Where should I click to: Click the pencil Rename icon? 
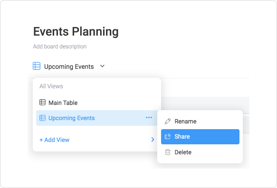pyautogui.click(x=168, y=121)
